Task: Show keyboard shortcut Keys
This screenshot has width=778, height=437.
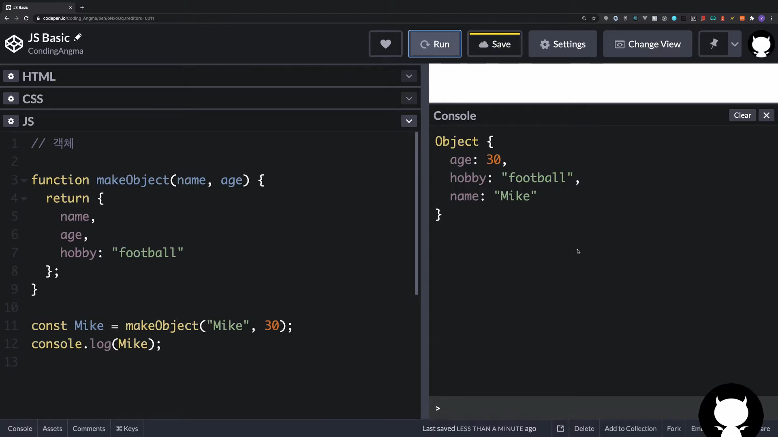Action: pos(127,428)
